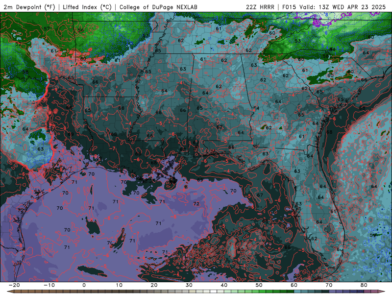Click the "50" label on the color scale
The image size is (392, 294).
259,285
